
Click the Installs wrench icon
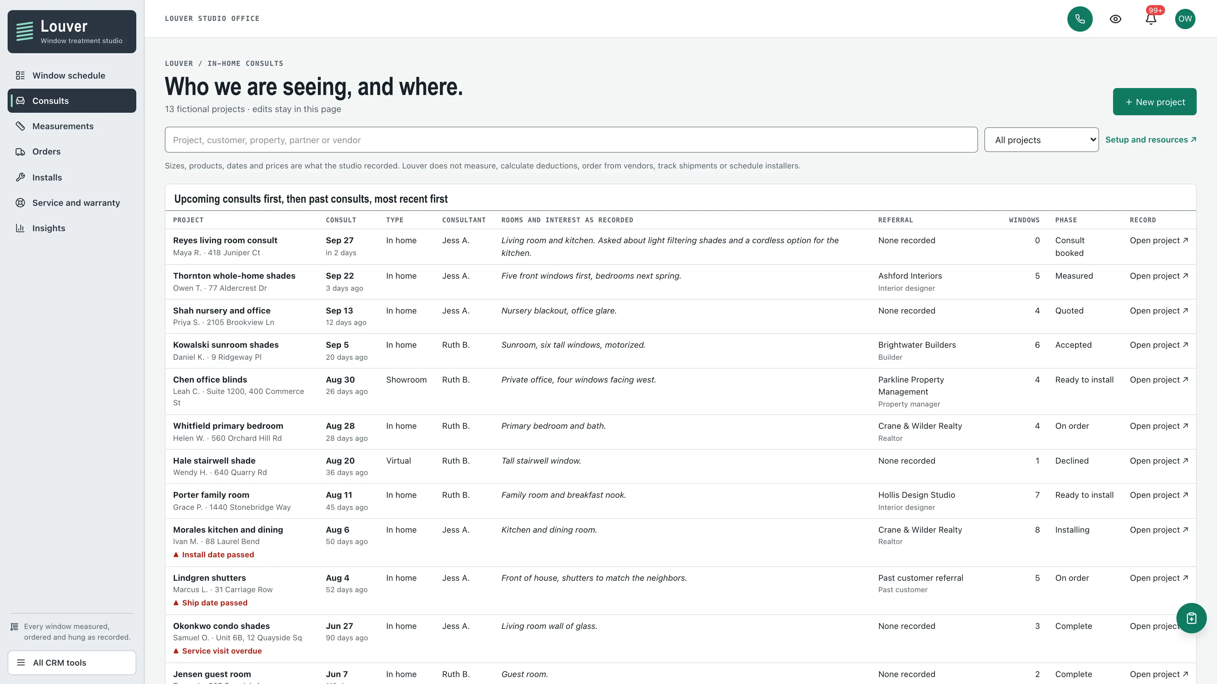(x=20, y=177)
